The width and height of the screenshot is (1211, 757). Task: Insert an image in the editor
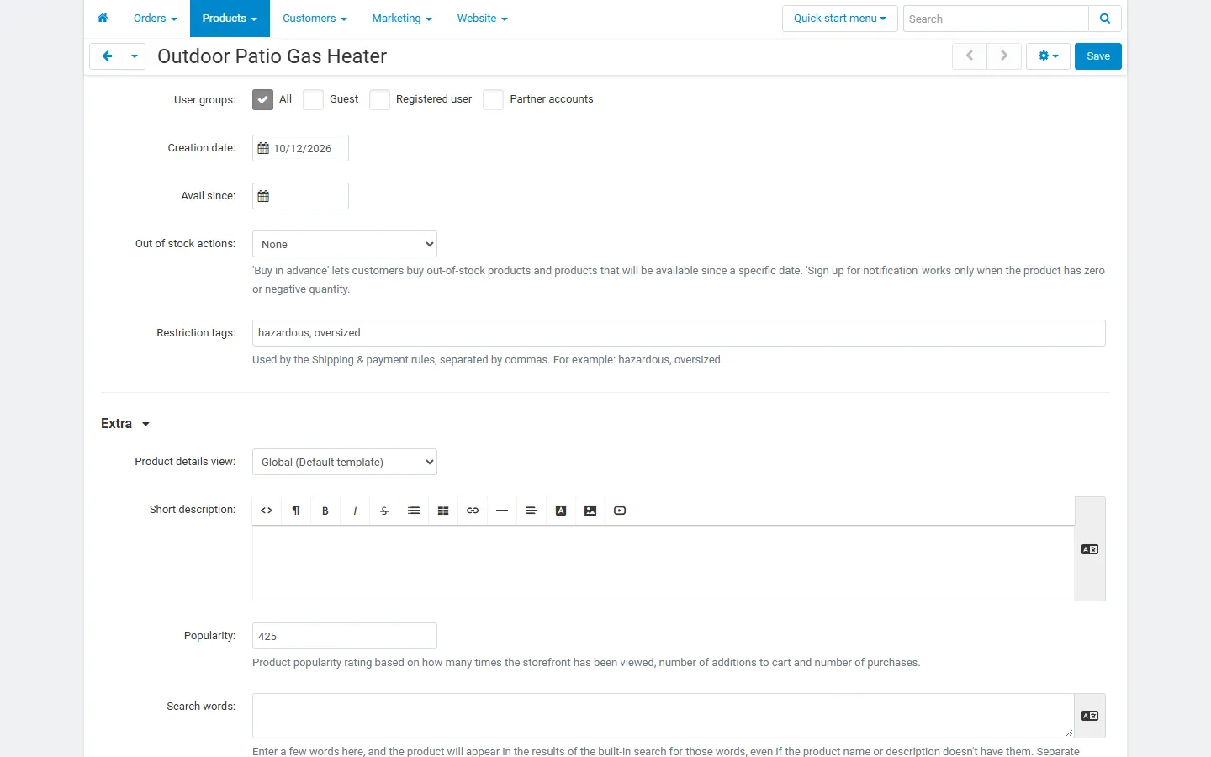coord(590,511)
